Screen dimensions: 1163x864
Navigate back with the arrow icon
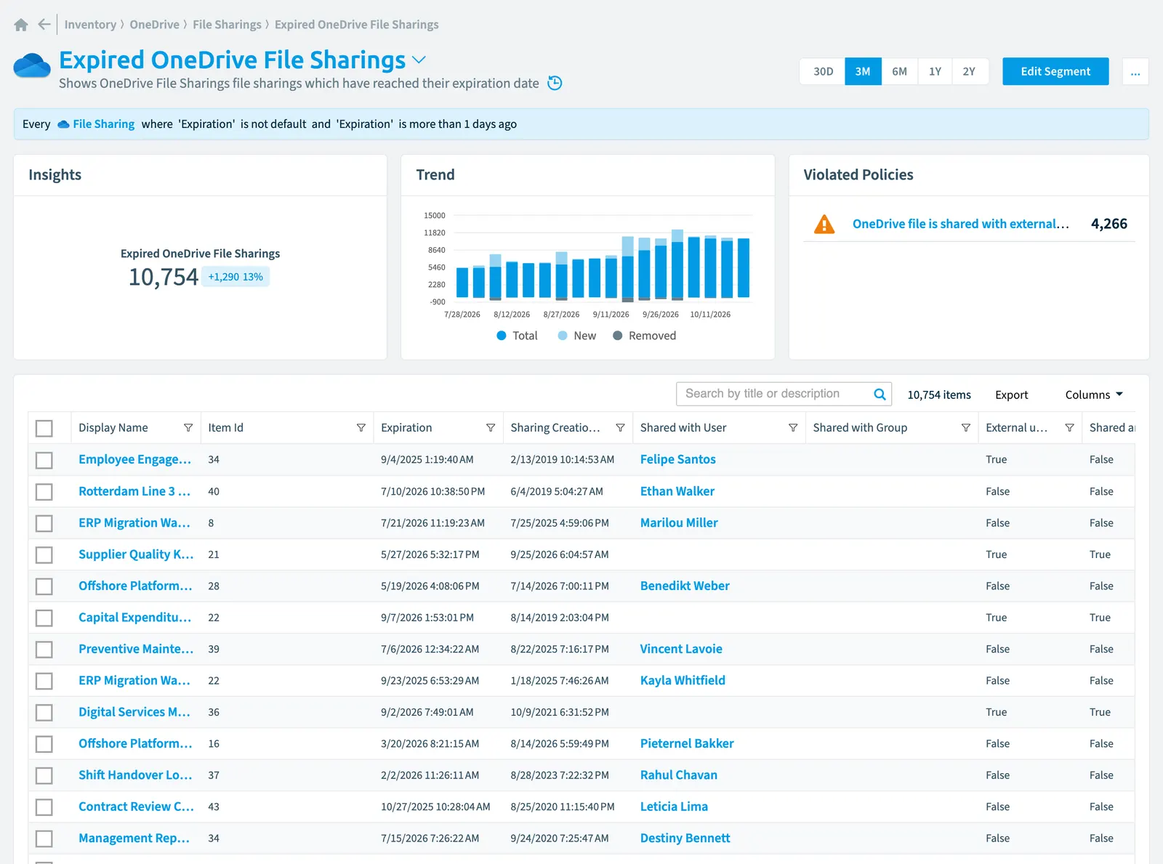[x=44, y=25]
